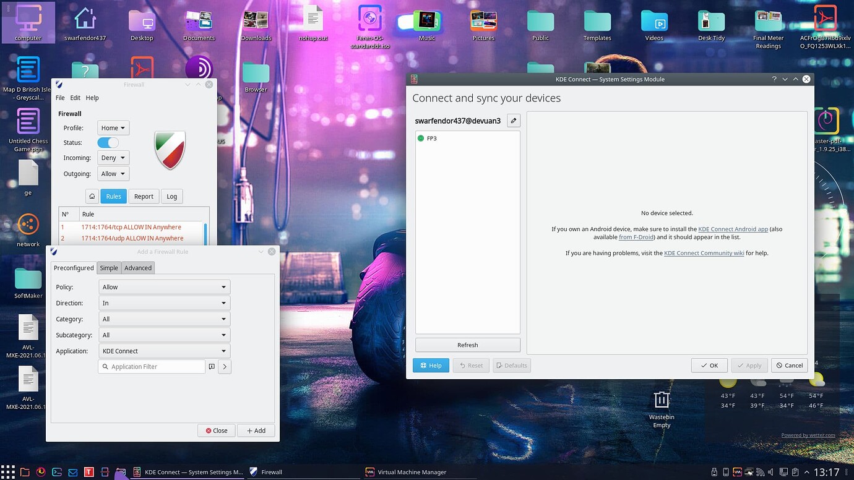Open the Application dropdown showing KDE Connect

[164, 351]
